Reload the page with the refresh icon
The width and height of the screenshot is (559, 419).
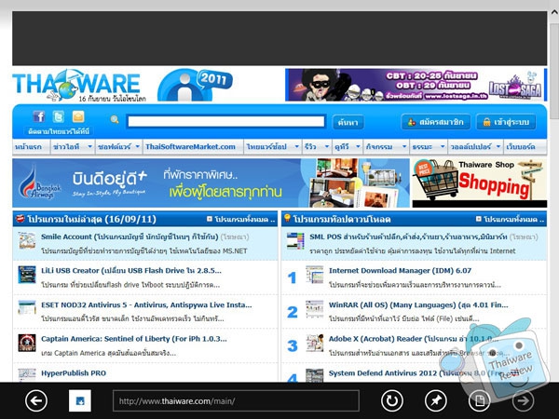(x=392, y=400)
